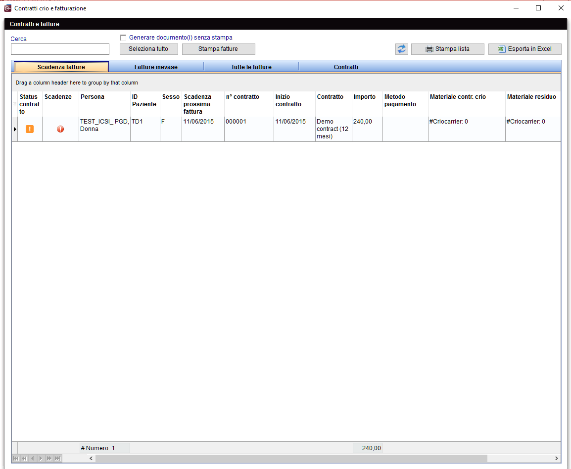This screenshot has width=571, height=469.
Task: Click the horizontal scrollbar thumb
Action: (x=291, y=459)
